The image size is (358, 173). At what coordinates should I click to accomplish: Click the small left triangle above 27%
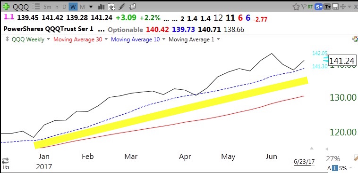[x=327, y=149]
